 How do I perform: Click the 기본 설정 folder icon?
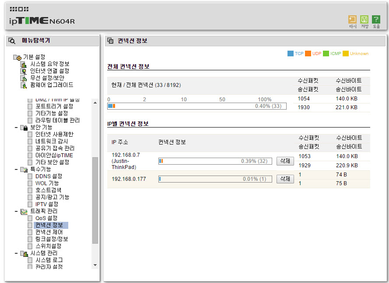[17, 58]
